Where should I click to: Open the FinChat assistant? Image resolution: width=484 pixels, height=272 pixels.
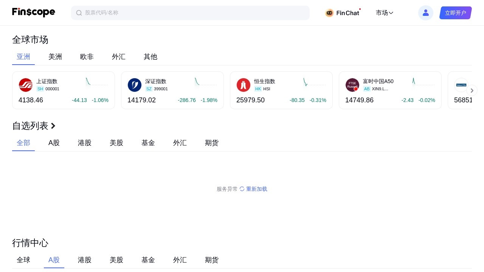tap(342, 13)
